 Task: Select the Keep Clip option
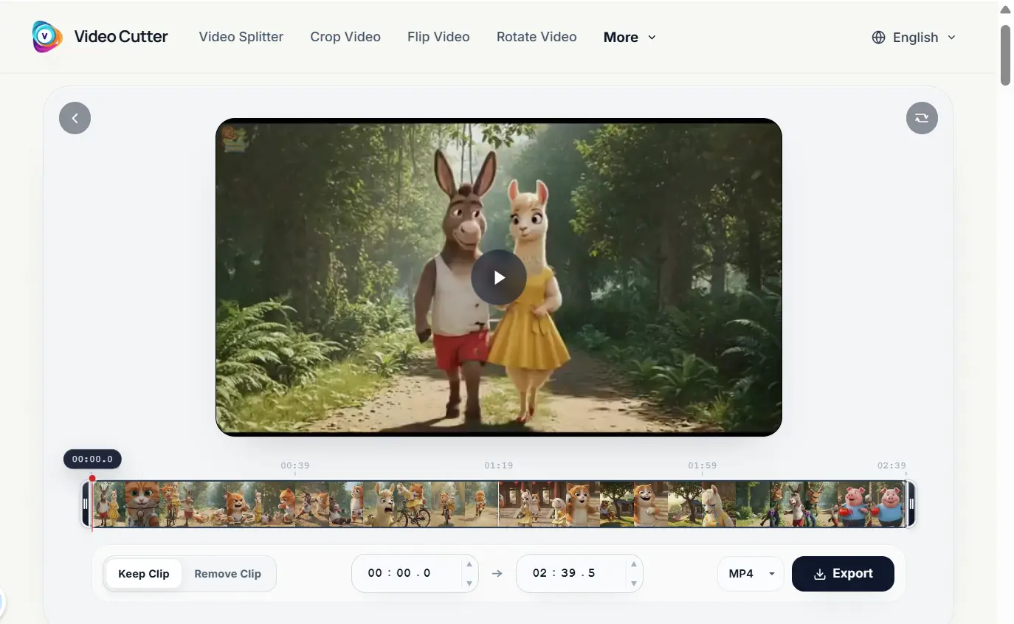point(144,574)
